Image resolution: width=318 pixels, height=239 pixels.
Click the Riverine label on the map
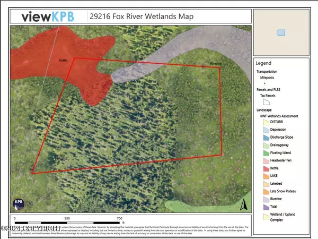click(215, 64)
